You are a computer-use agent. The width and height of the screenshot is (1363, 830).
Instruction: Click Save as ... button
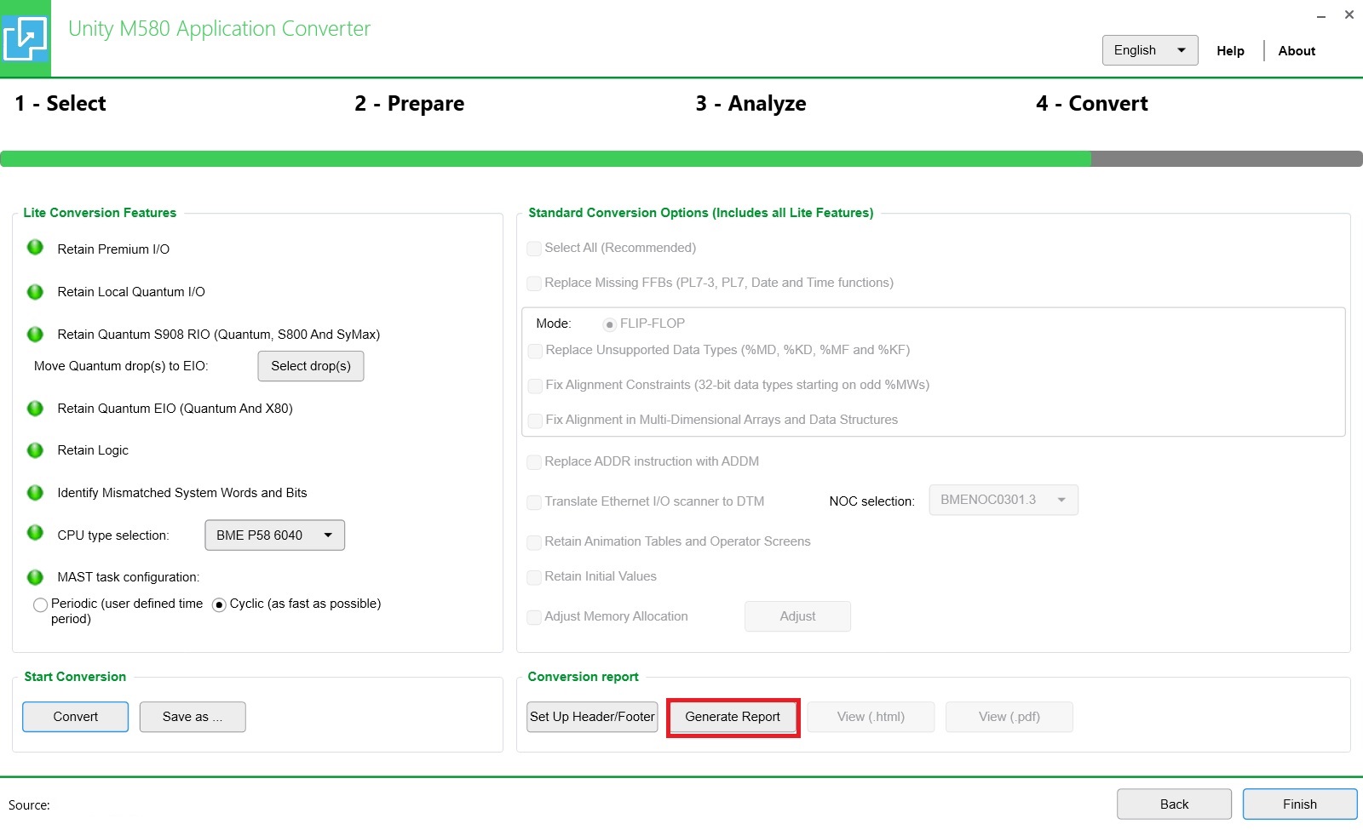coord(193,717)
